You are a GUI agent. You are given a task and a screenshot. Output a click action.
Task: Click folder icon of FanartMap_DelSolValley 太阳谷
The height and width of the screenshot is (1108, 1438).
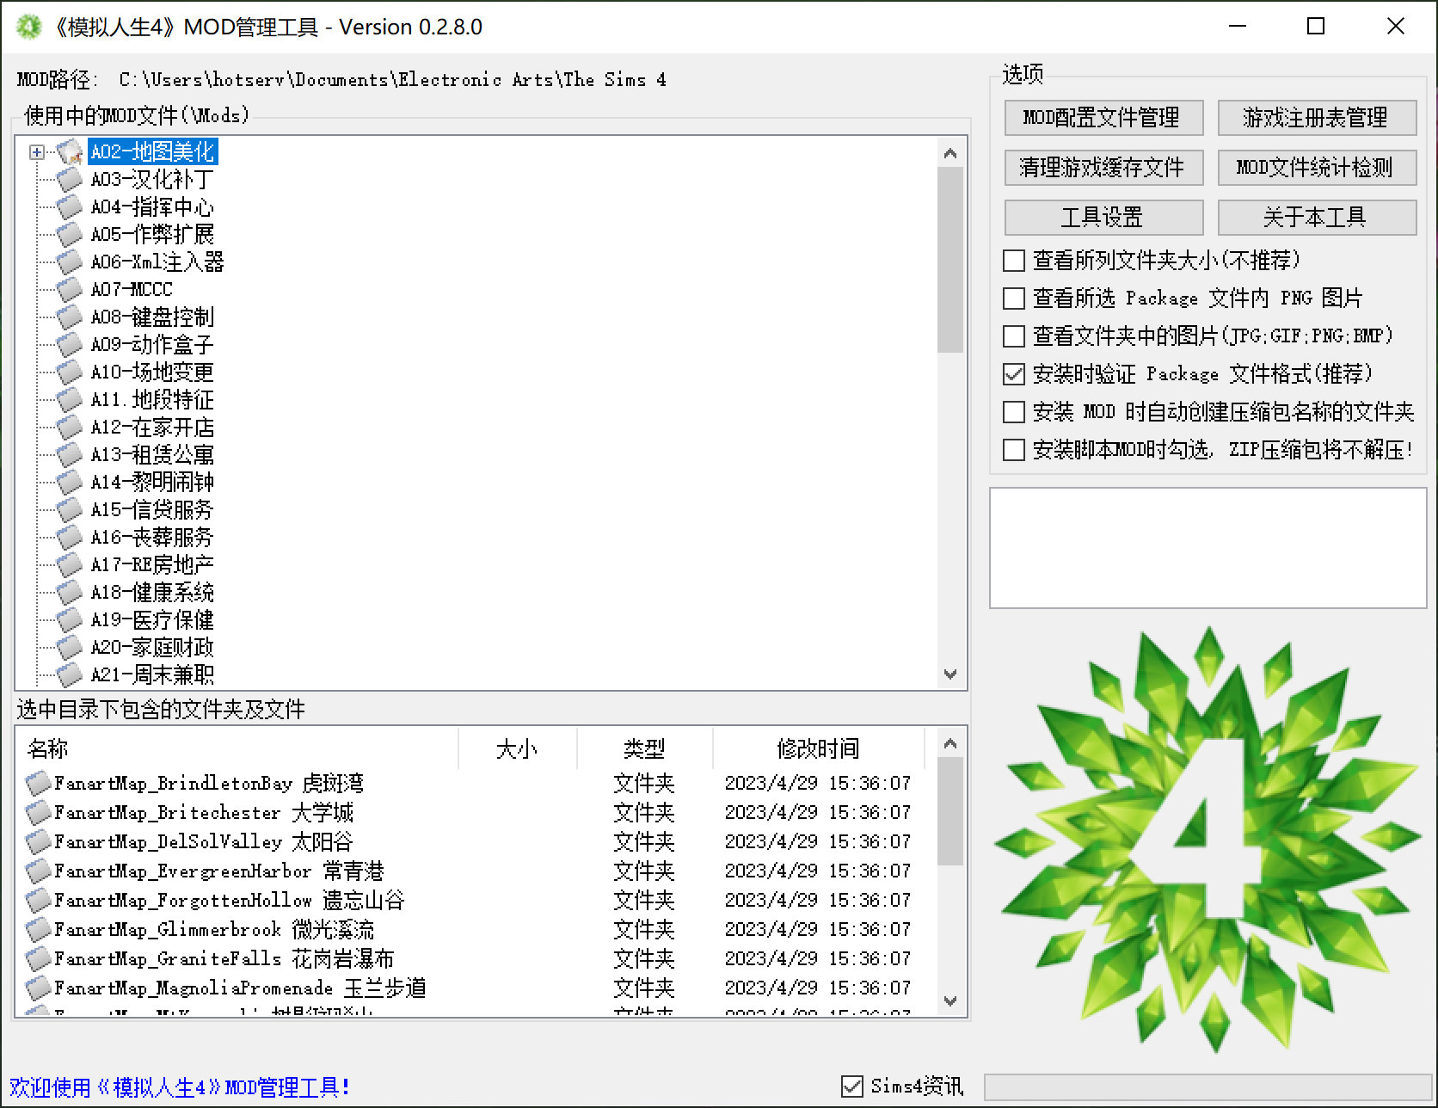coord(38,842)
